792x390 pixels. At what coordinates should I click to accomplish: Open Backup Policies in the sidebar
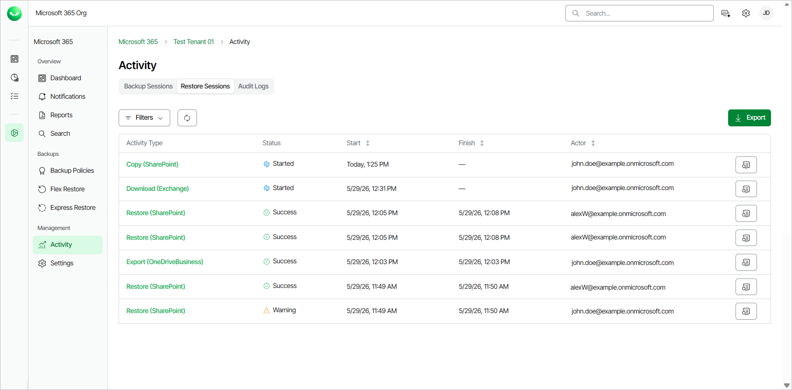click(x=68, y=171)
